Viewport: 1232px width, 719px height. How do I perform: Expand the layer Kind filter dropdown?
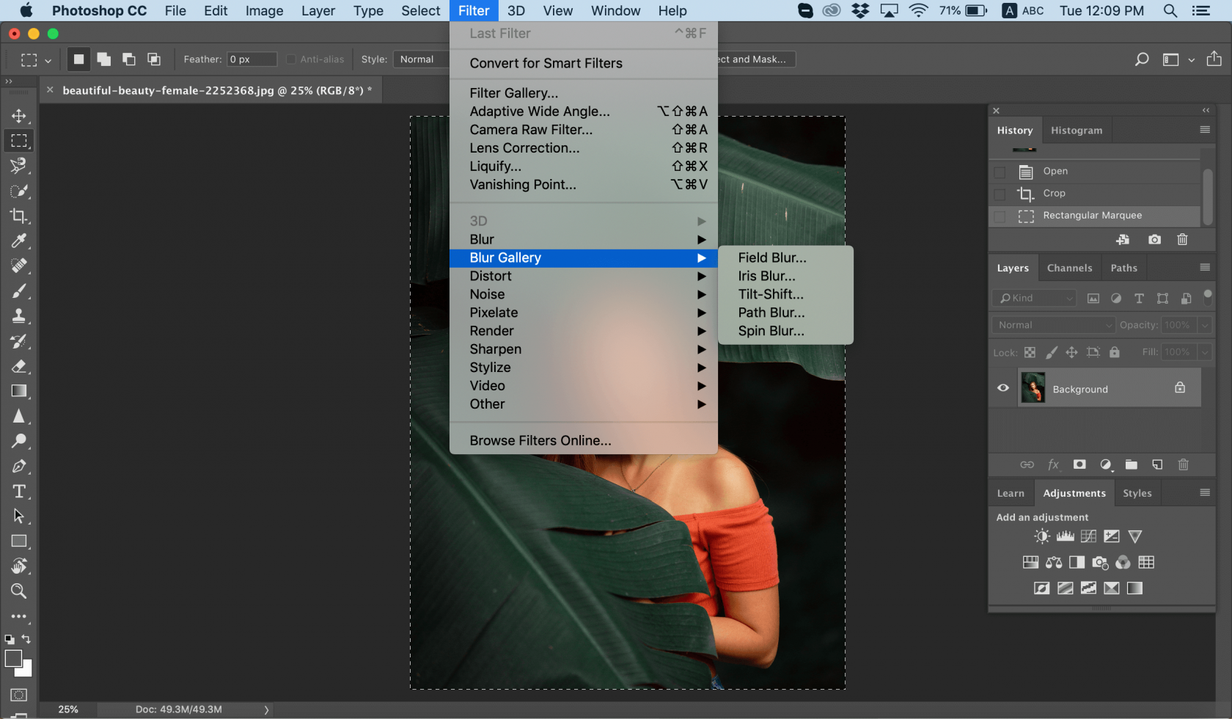click(1035, 298)
